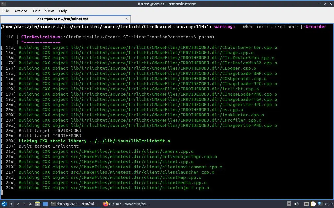
Task: Switch to workspace 4
Action: tap(31, 204)
